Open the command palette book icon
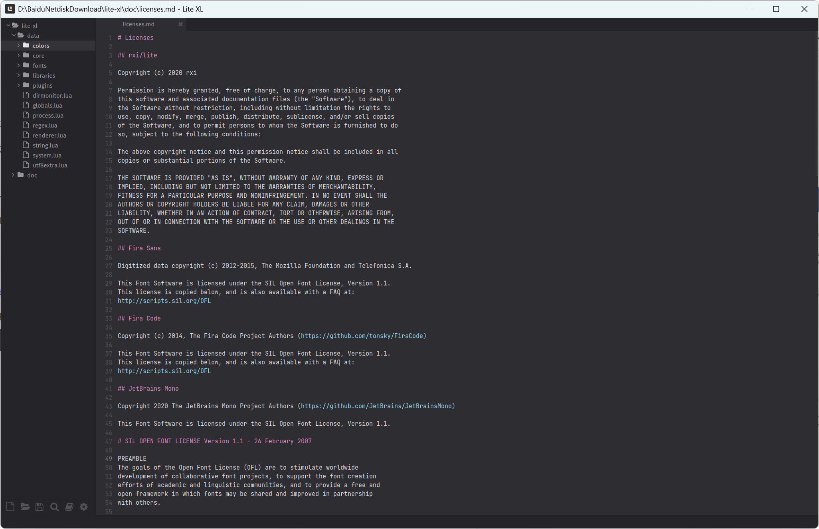The width and height of the screenshot is (819, 529). coord(69,507)
